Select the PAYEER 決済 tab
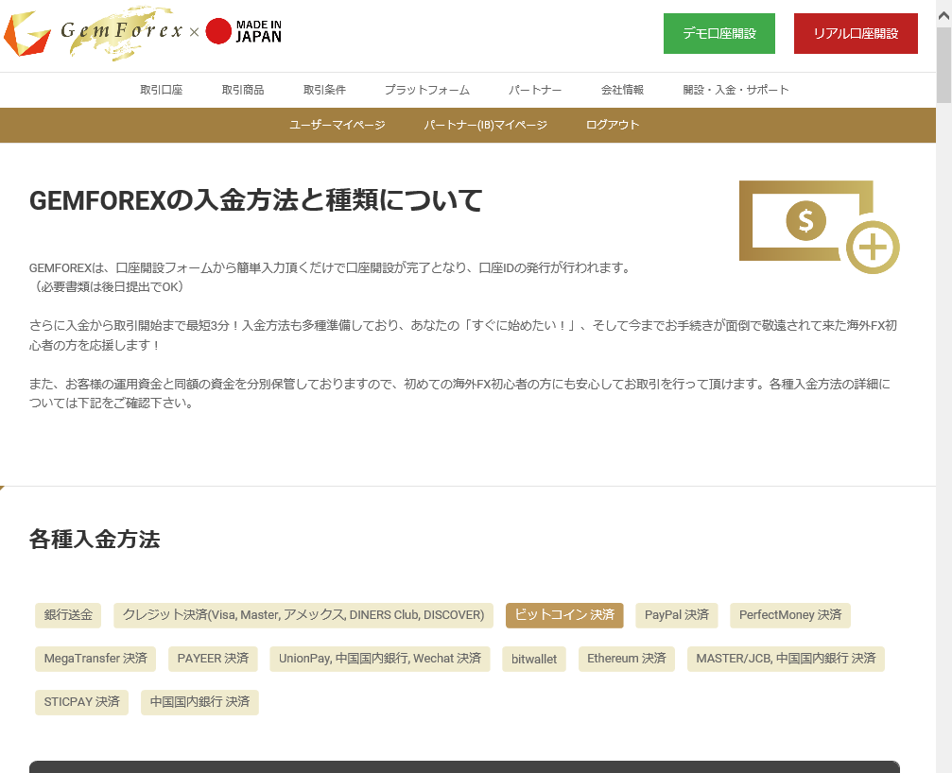Viewport: 952px width, 773px height. pos(213,659)
